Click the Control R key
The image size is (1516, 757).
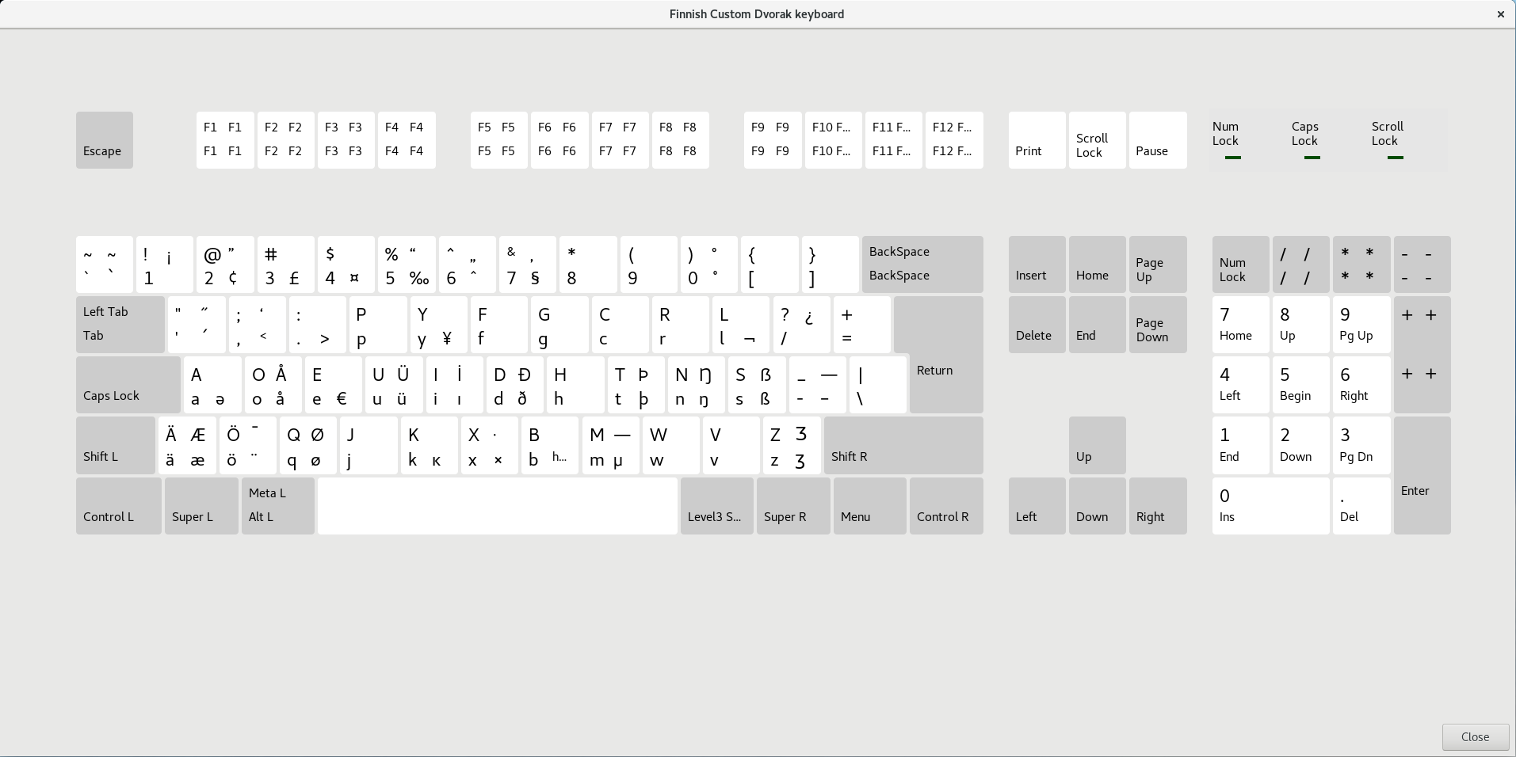(946, 506)
